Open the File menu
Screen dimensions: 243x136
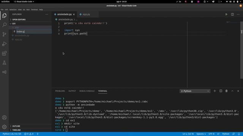[x=2, y=9]
